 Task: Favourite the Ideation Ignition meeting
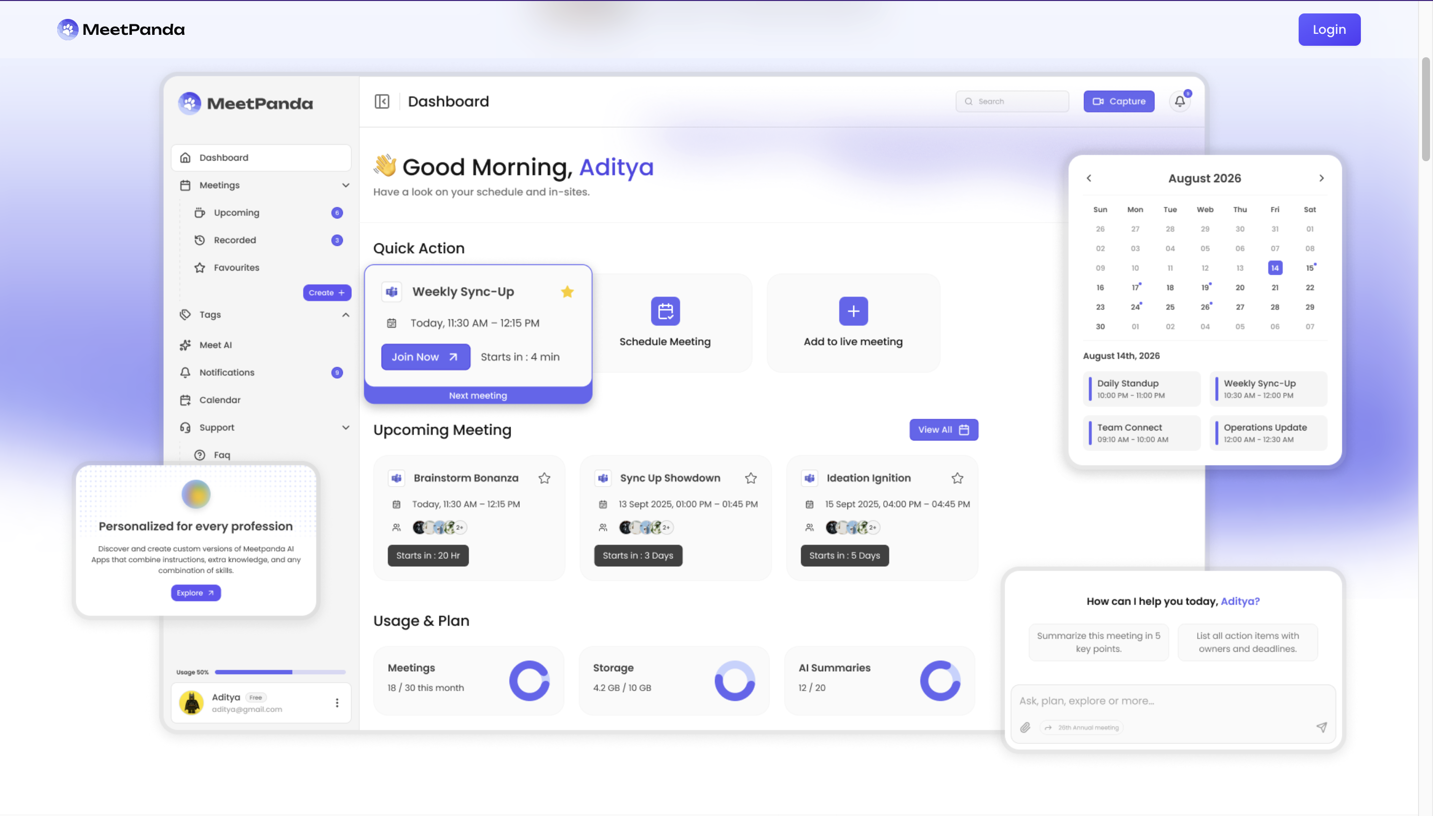click(x=957, y=478)
